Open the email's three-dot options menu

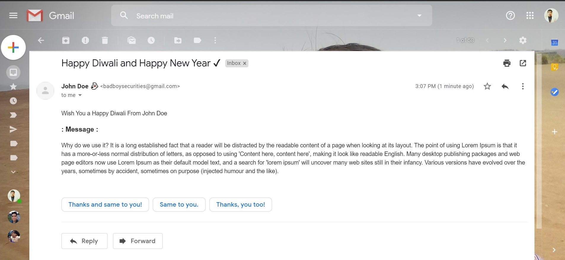(523, 86)
